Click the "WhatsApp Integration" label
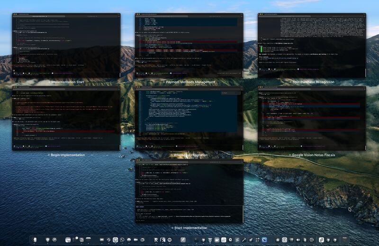The height and width of the screenshot is (246, 379). (x=190, y=155)
